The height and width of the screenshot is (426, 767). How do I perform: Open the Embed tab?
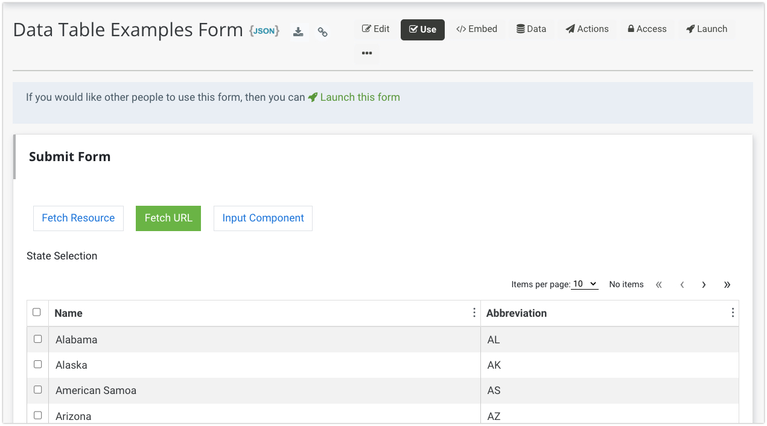point(477,29)
